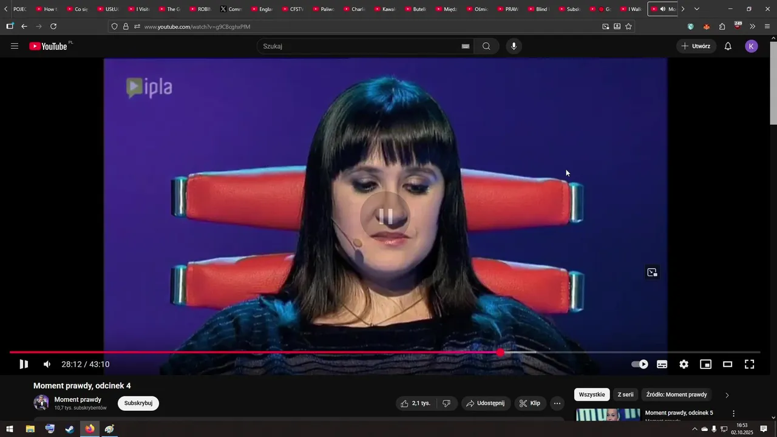Open the on-screen keyboard in search box
This screenshot has height=437, width=777.
point(466,46)
